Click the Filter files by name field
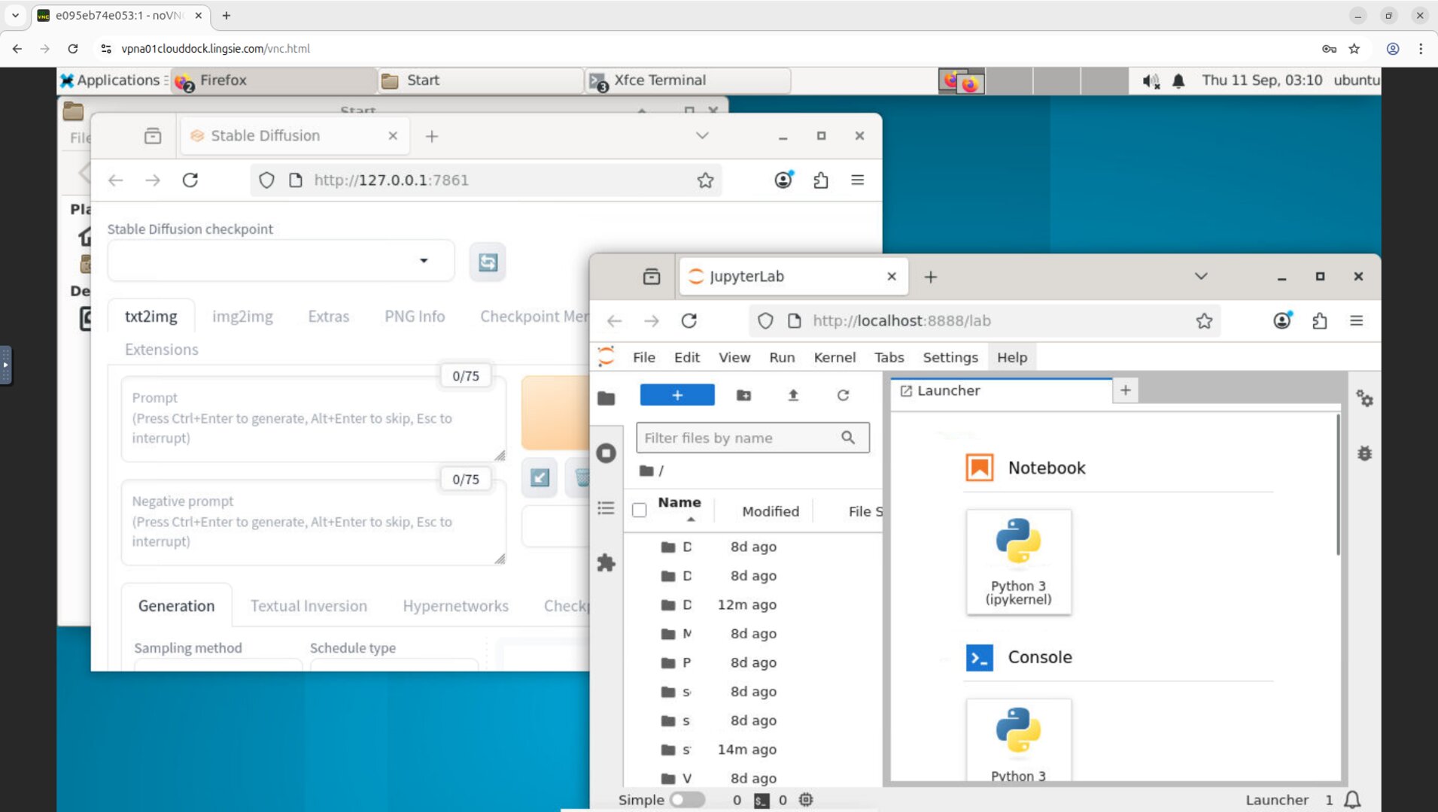The image size is (1438, 812). click(x=752, y=438)
